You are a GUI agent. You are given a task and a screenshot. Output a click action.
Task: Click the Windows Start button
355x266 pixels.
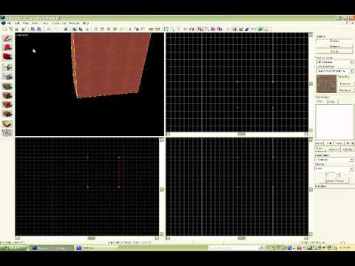point(13,248)
